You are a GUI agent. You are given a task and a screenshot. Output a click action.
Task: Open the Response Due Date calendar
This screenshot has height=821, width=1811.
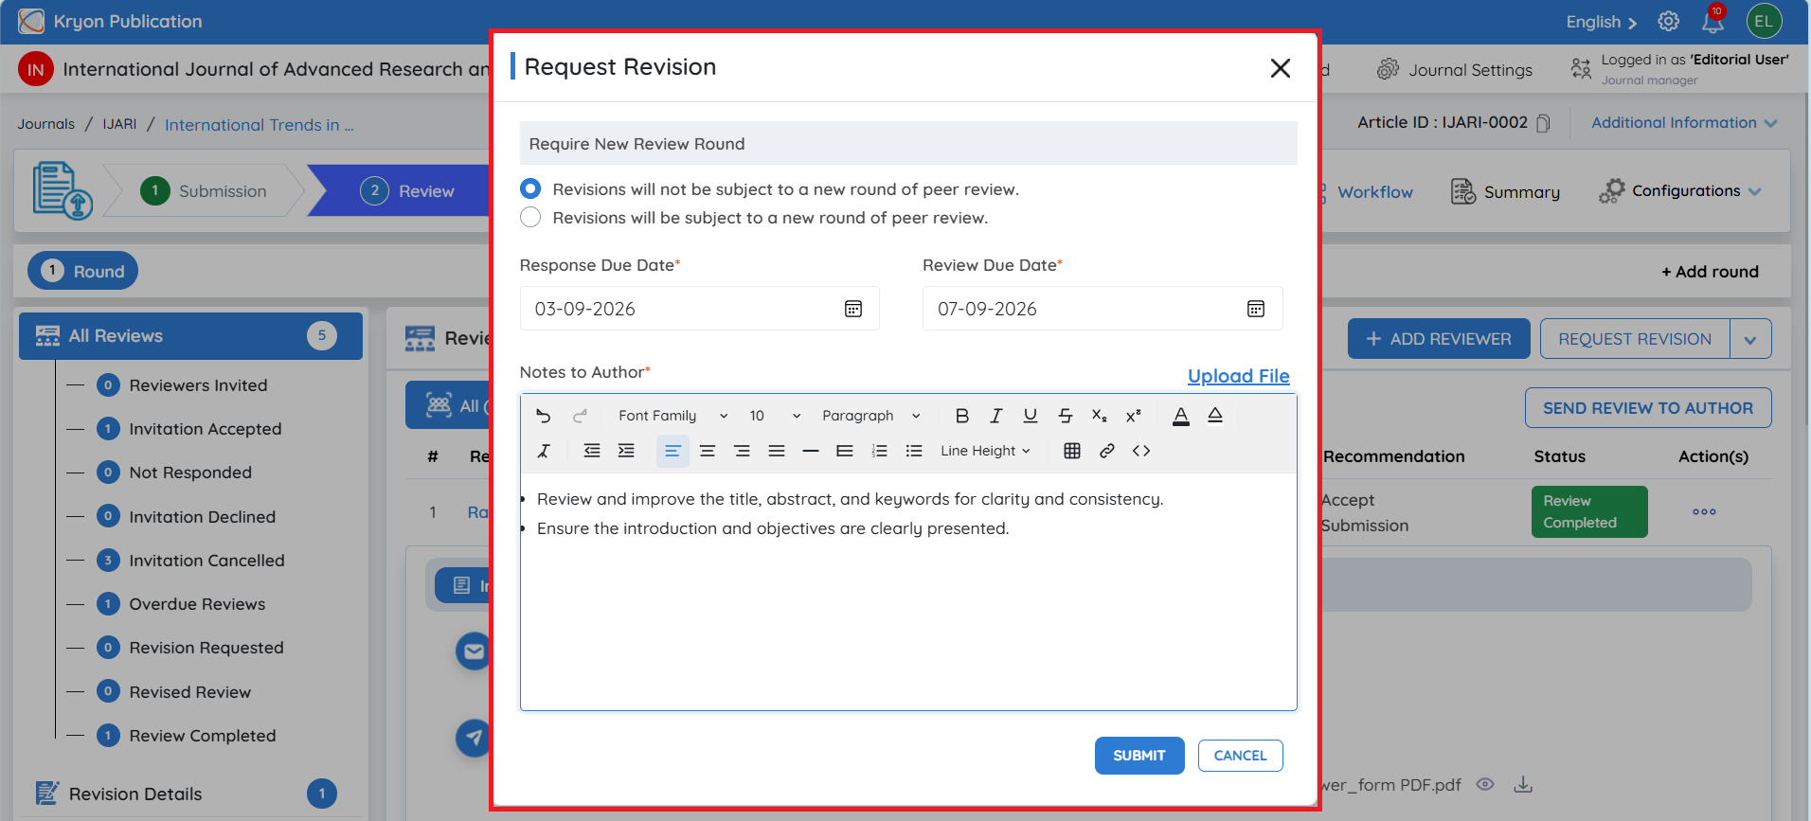point(853,309)
